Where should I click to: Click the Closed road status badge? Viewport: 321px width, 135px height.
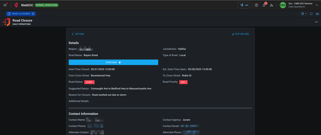pos(89,82)
